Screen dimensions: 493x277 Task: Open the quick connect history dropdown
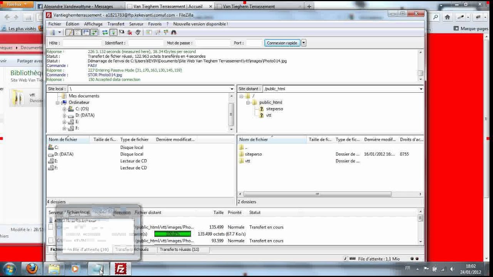pos(304,43)
